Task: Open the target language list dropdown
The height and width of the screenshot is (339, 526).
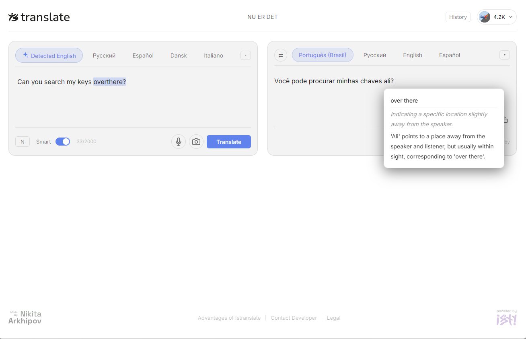Action: point(505,55)
